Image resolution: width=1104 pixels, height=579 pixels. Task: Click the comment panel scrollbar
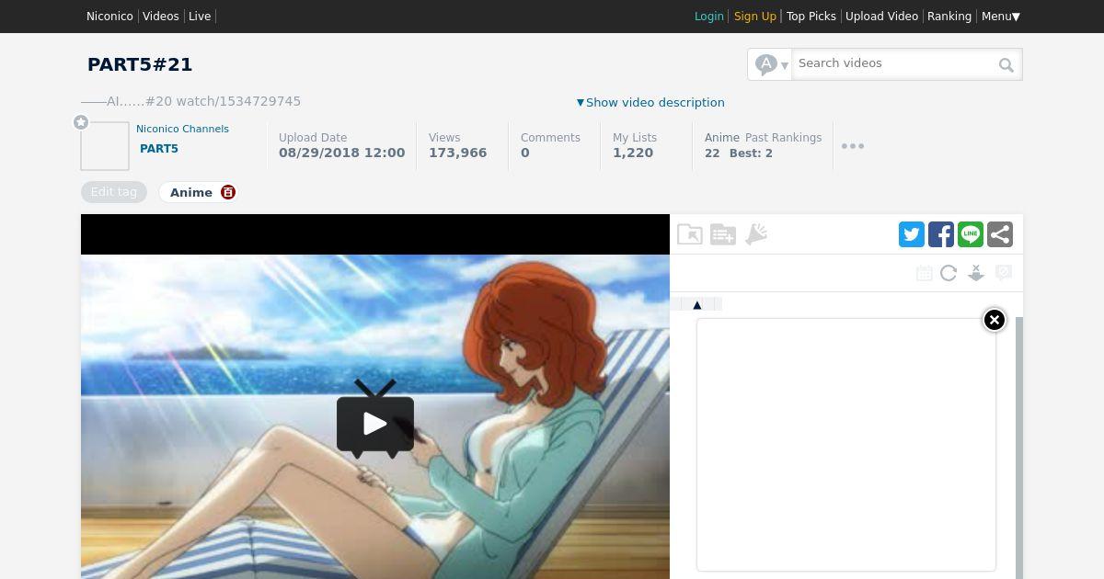(1019, 448)
